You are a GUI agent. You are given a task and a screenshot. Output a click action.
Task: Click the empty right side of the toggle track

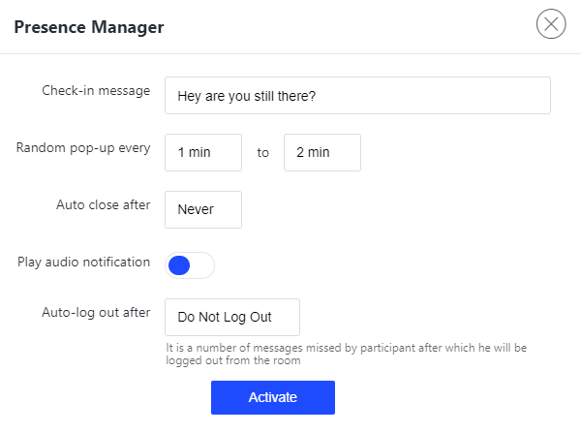click(202, 264)
